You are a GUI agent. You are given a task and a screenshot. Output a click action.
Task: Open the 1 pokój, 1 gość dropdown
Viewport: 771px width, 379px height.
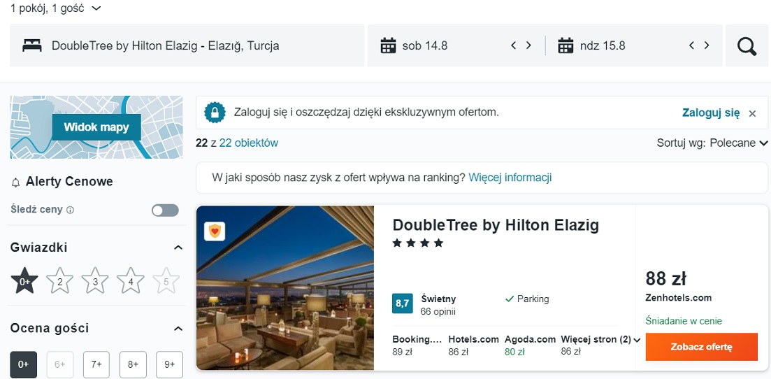click(x=55, y=8)
